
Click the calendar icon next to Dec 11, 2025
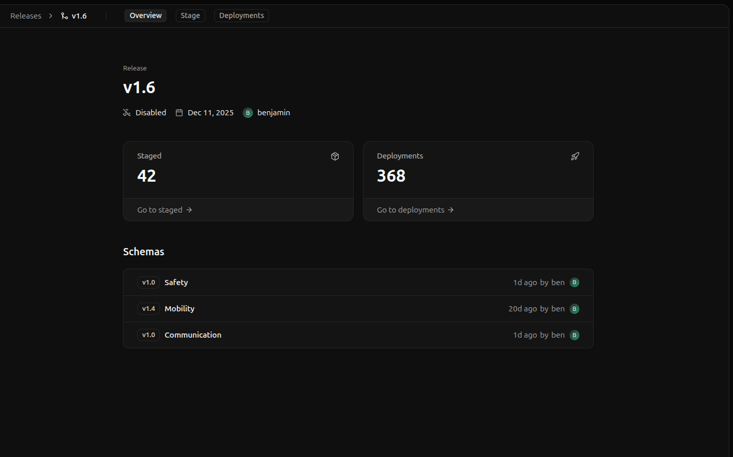179,113
